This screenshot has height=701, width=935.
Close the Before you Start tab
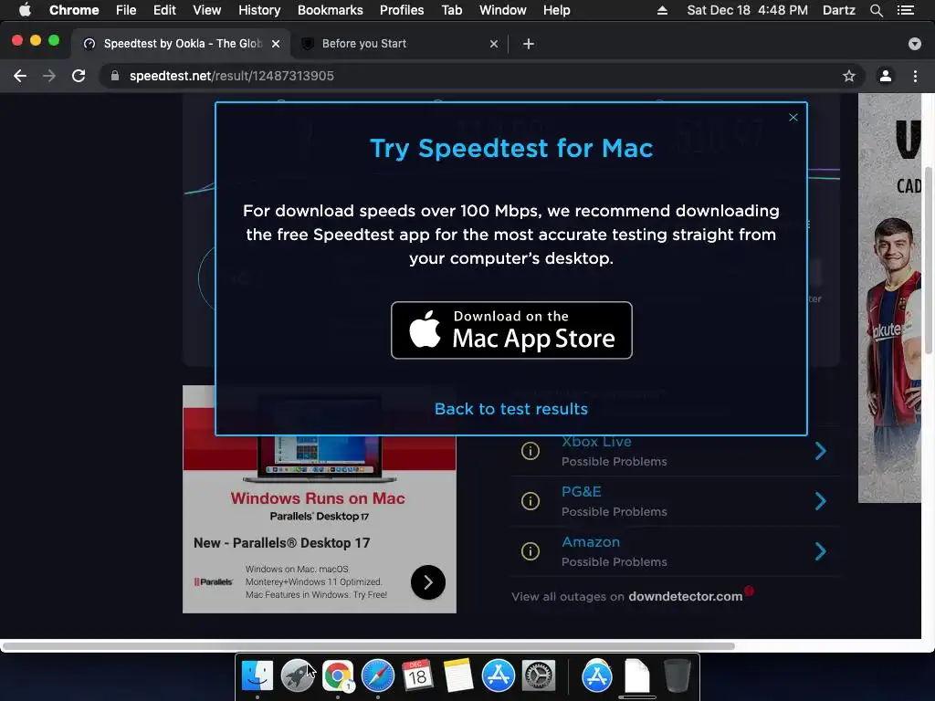[494, 44]
